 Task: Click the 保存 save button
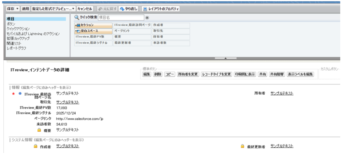[11, 9]
